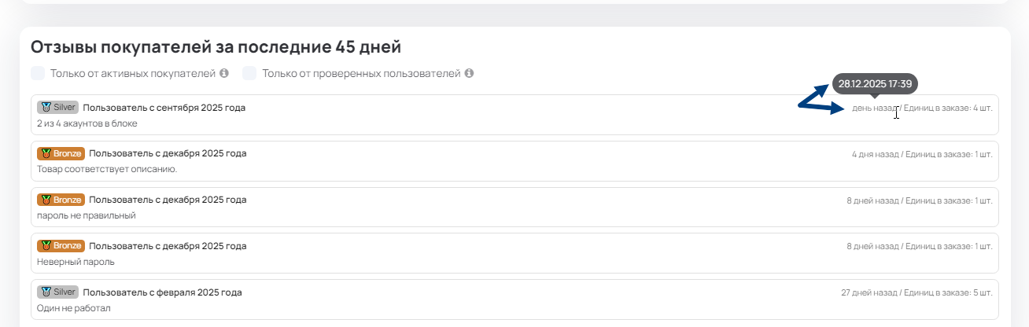Click the Silver badge on the "2 из 4 акаунтов" review
Image resolution: width=1029 pixels, height=327 pixels.
click(x=57, y=108)
